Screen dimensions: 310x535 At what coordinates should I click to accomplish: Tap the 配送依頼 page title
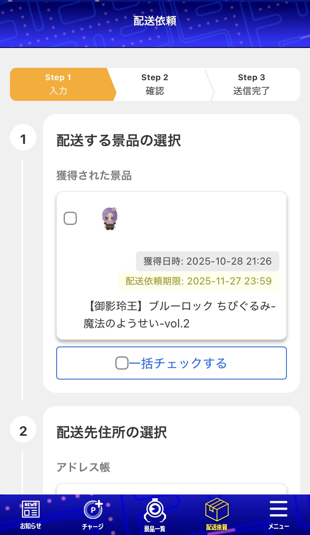[155, 21]
